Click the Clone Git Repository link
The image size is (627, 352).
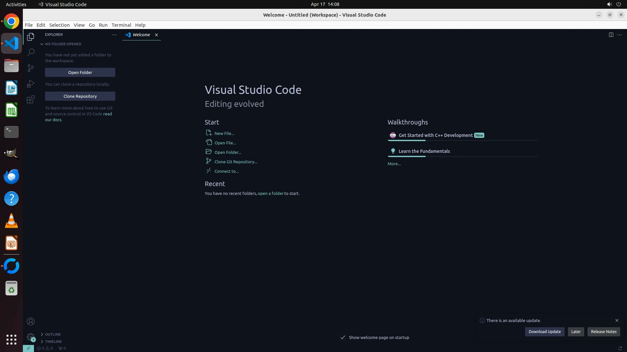pyautogui.click(x=235, y=162)
